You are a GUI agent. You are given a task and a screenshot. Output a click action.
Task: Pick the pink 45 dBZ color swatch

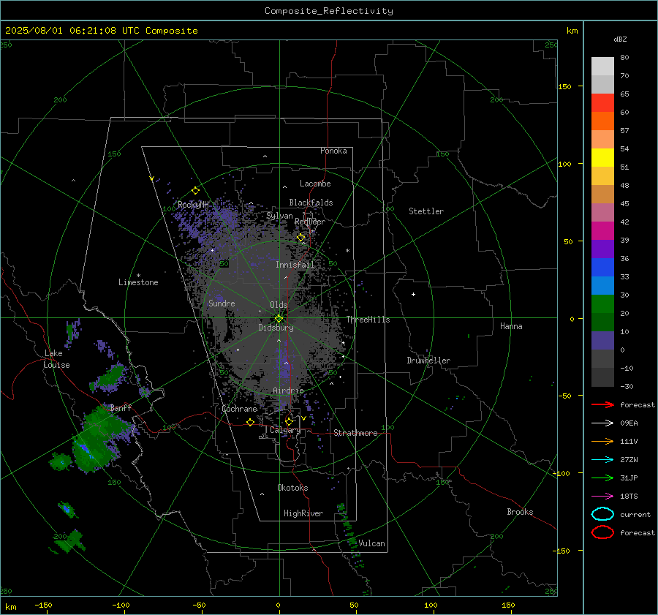[x=602, y=212]
